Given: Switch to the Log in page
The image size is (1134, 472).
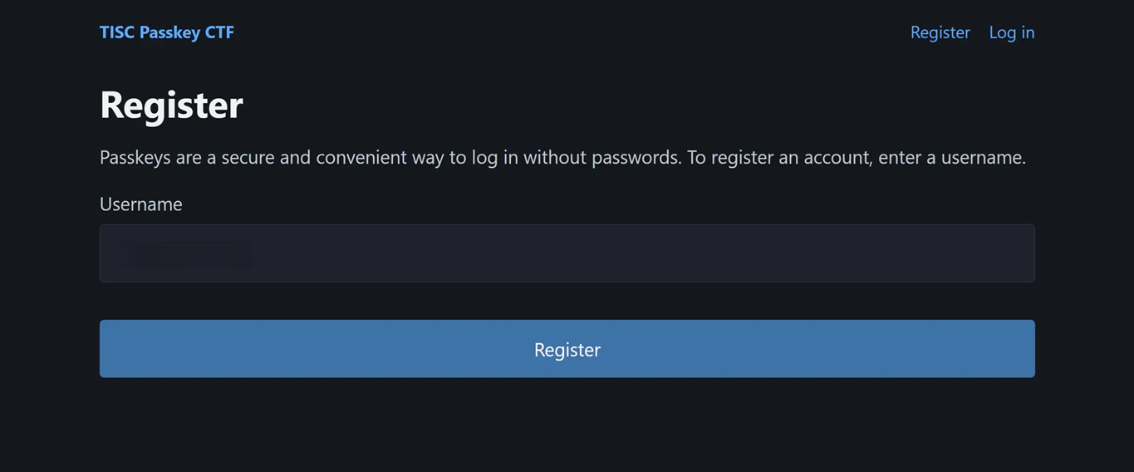Looking at the screenshot, I should click(x=1011, y=32).
